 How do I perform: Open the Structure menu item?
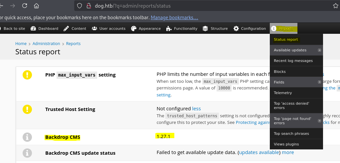(x=215, y=28)
